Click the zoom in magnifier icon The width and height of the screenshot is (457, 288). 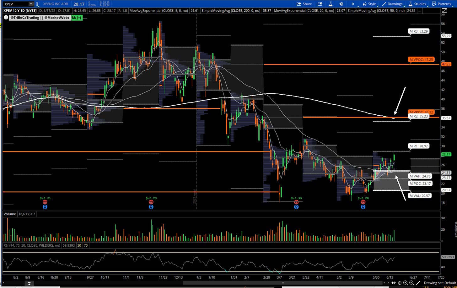pos(406,283)
